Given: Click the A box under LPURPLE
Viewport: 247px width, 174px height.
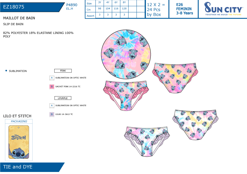Looking at the screenshot, I should pyautogui.click(x=52, y=106).
